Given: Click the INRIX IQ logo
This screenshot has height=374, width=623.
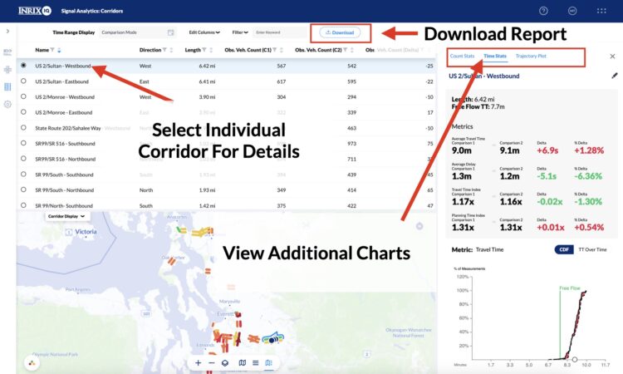Looking at the screenshot, I should click(x=35, y=11).
